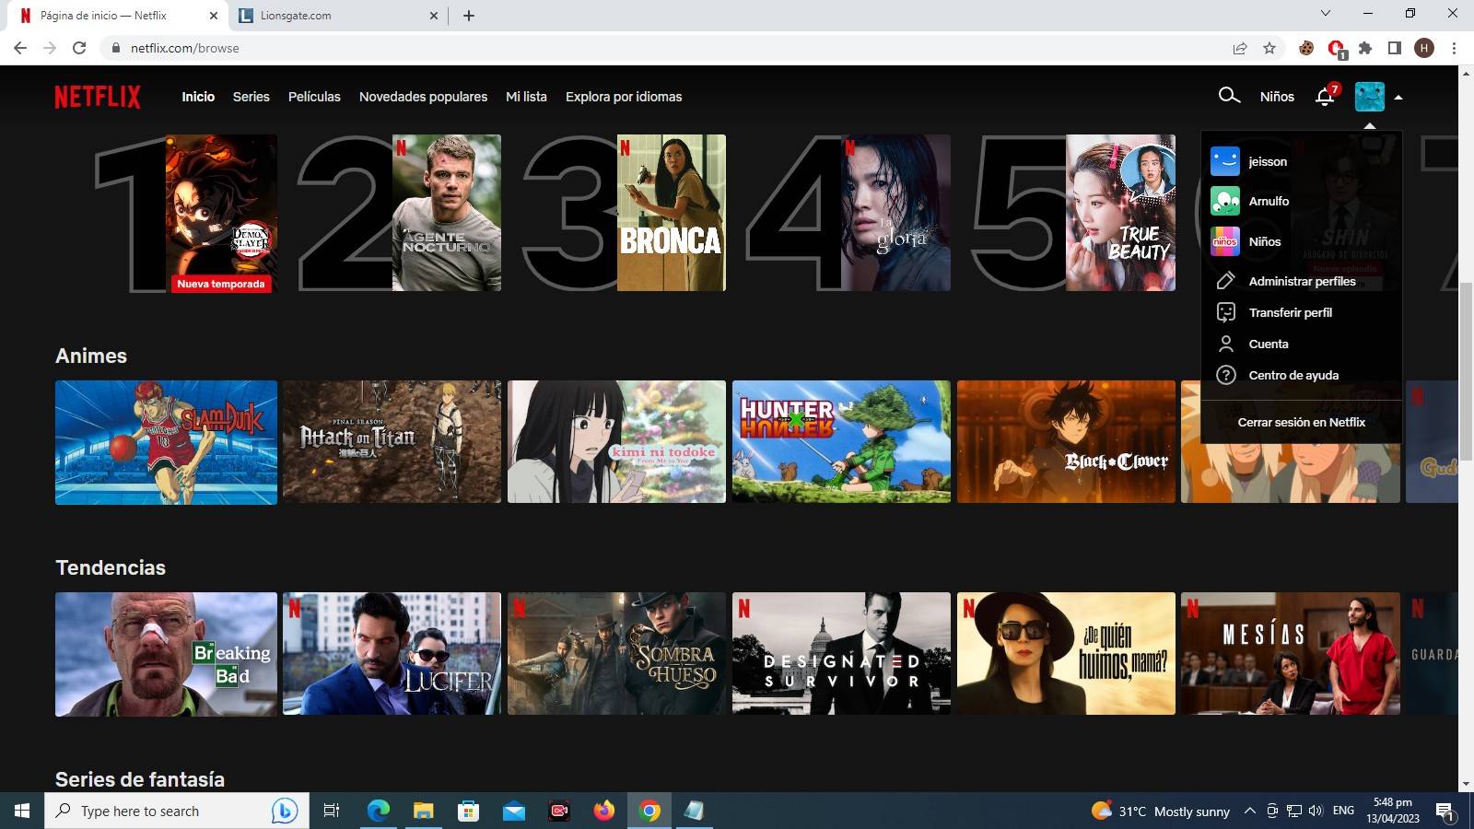This screenshot has height=829, width=1474.
Task: Open the Agente Nocturno poster
Action: (x=447, y=213)
